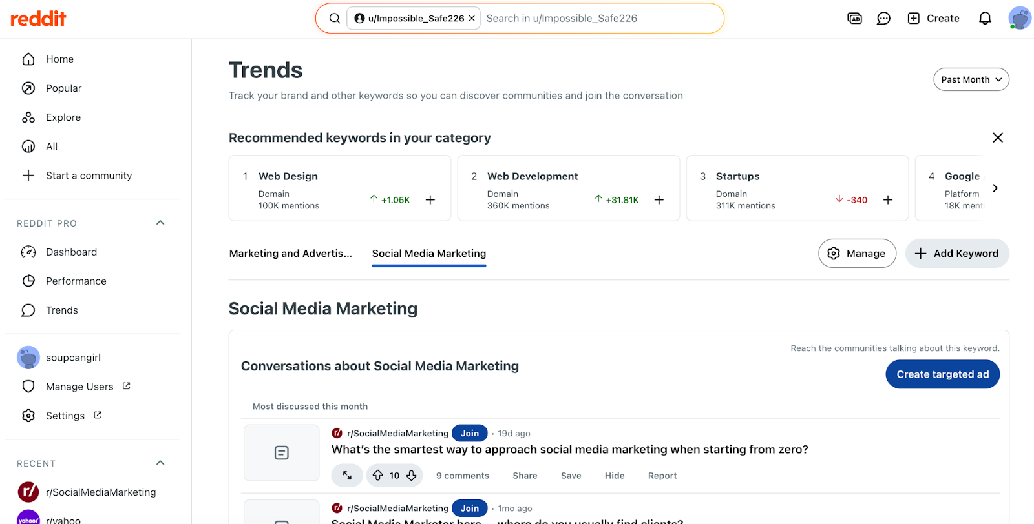The width and height of the screenshot is (1034, 524).
Task: Click the Create post button
Action: tap(933, 18)
